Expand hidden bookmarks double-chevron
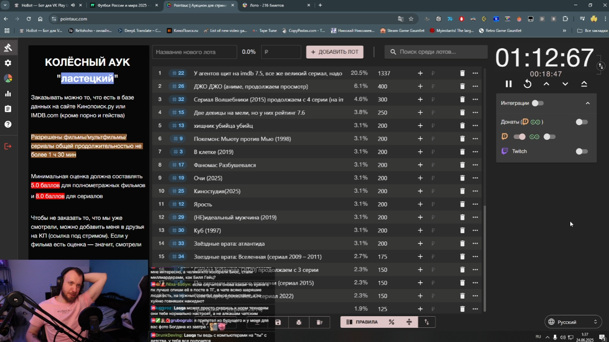 (564, 31)
